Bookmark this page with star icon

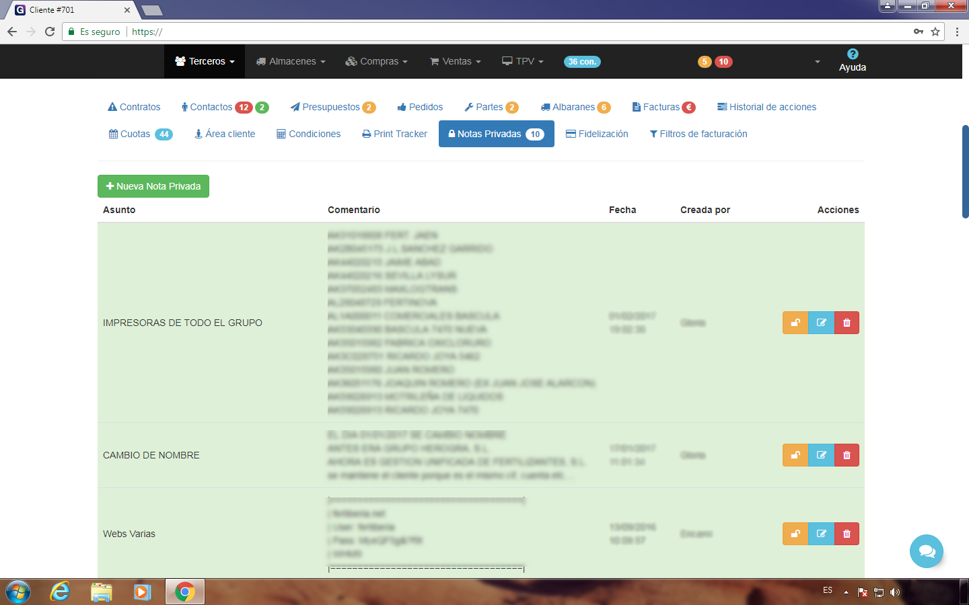coord(935,32)
